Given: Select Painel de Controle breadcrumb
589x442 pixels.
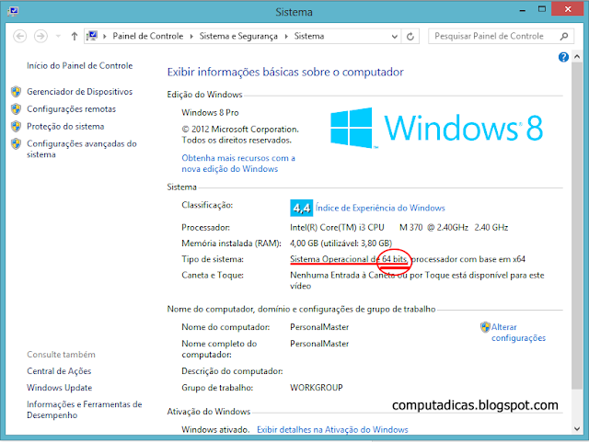Looking at the screenshot, I should [148, 36].
